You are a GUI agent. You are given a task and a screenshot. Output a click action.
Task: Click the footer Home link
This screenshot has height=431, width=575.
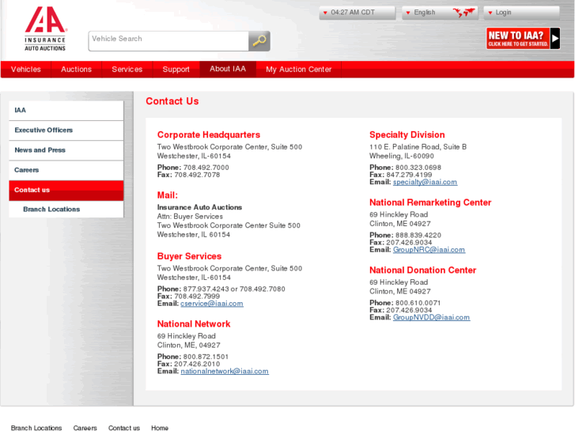coord(160,428)
